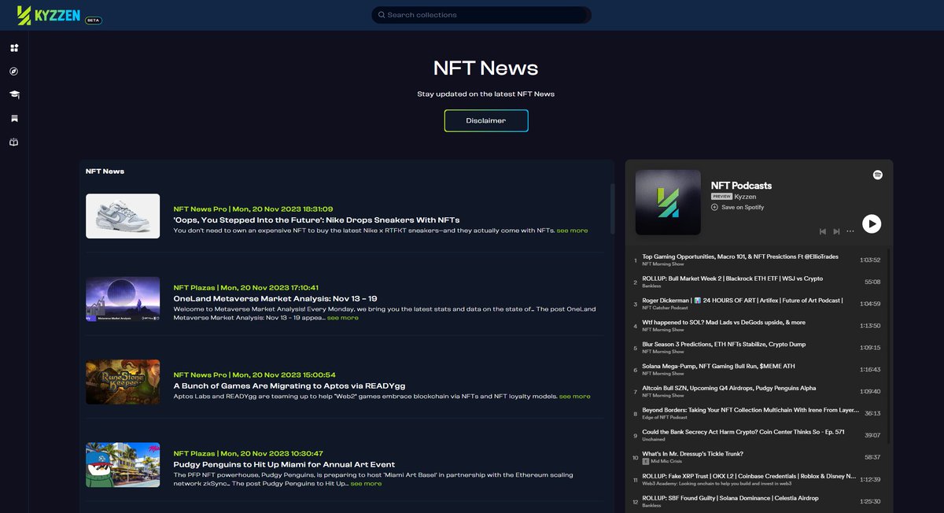Open the podcast more options ellipsis

pos(850,231)
